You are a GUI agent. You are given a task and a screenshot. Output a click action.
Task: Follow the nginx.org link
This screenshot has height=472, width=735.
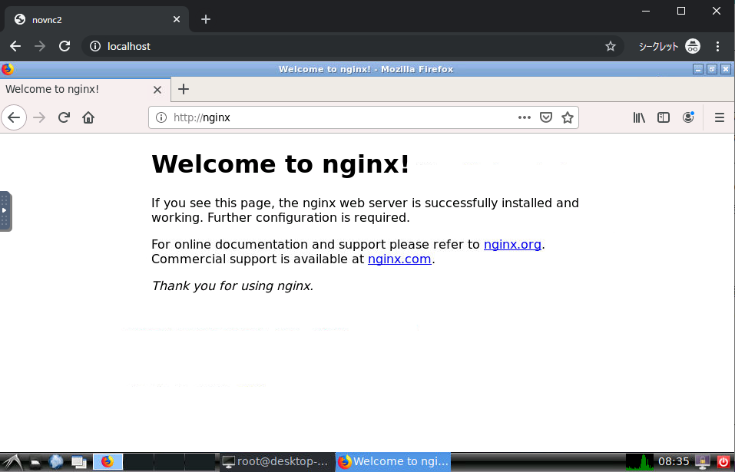click(512, 244)
